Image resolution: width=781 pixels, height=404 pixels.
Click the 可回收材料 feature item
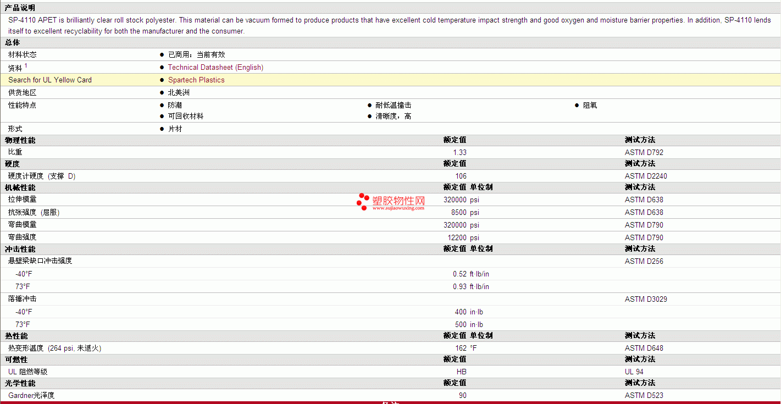[x=186, y=116]
